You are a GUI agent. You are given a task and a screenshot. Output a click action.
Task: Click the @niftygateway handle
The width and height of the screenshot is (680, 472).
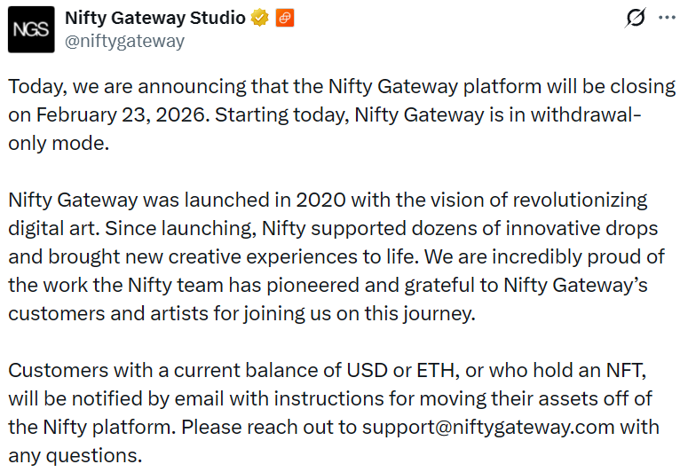[125, 41]
